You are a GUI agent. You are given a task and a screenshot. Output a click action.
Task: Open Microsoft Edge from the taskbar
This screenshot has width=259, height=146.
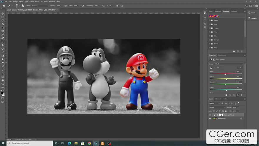pos(69,143)
